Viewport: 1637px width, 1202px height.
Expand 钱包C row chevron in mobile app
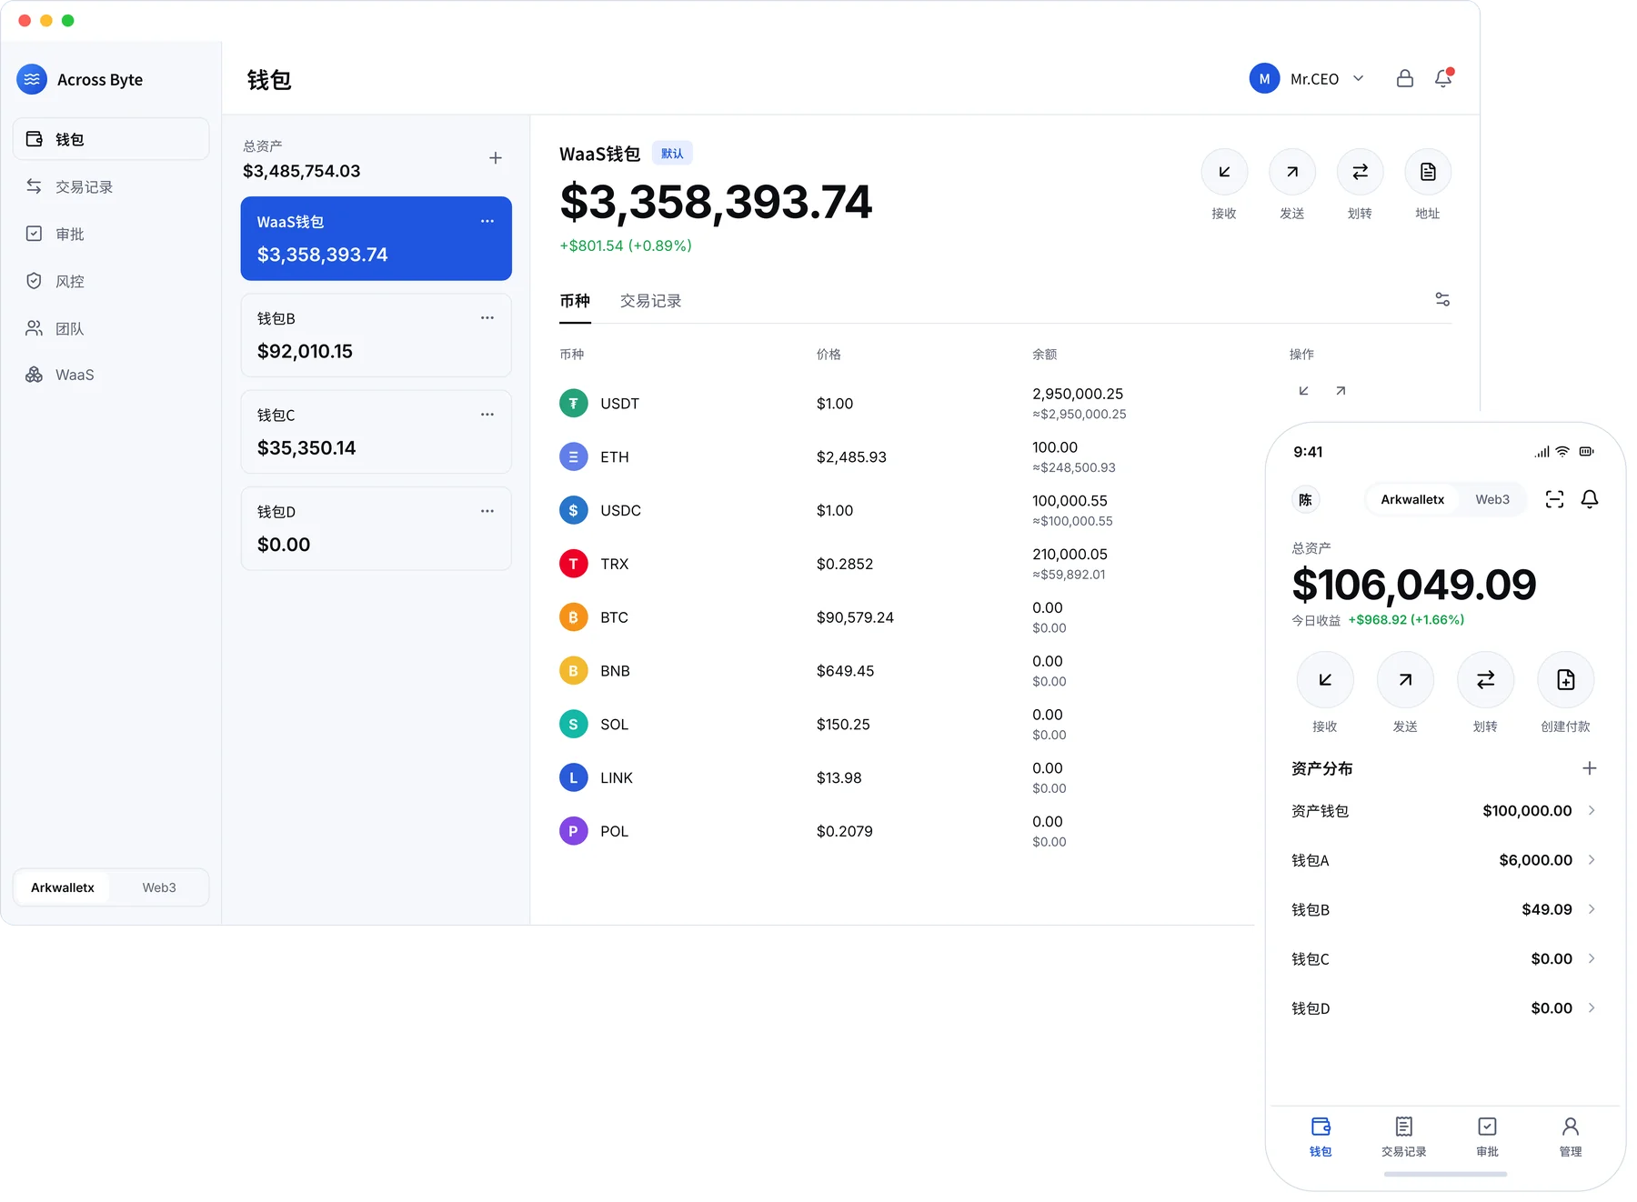(x=1592, y=958)
